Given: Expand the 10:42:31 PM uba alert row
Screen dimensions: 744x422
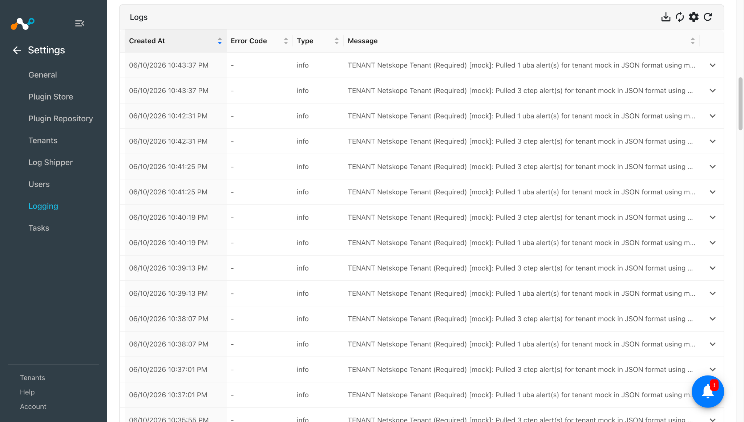Looking at the screenshot, I should click(713, 116).
